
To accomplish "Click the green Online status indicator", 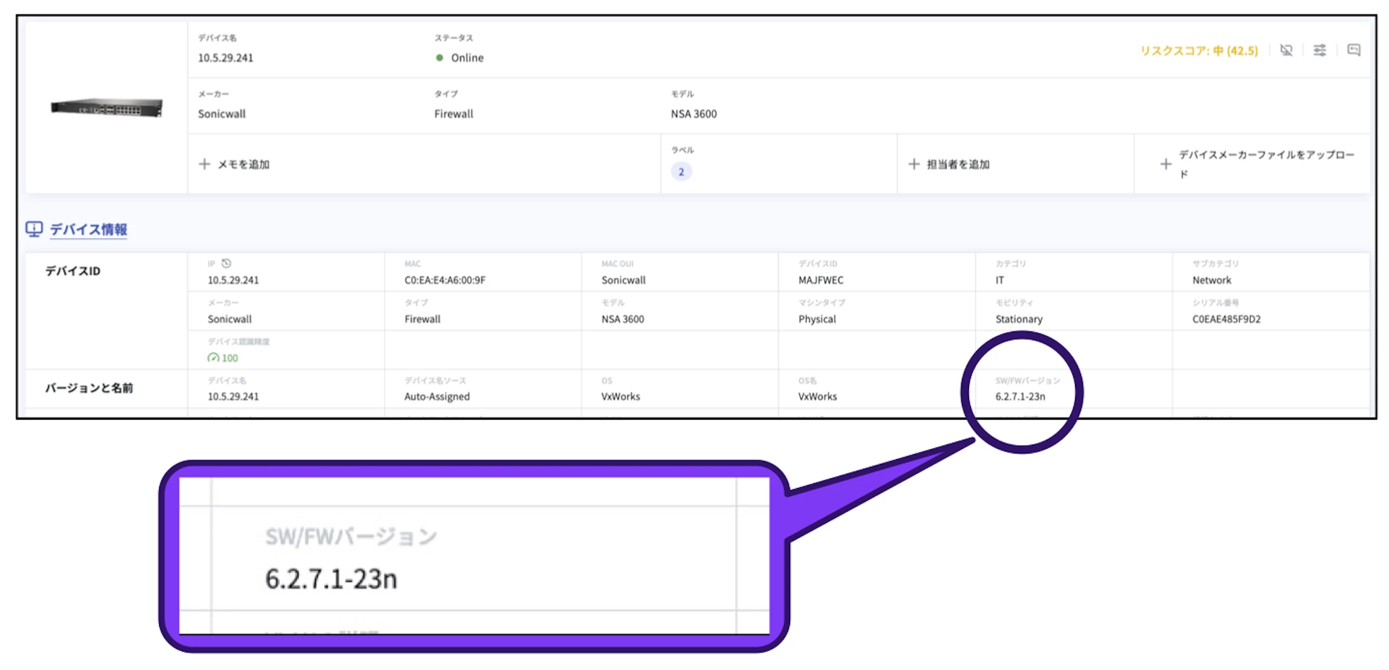I will tap(440, 58).
